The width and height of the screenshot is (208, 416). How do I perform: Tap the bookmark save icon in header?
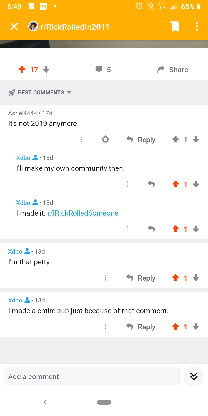click(x=175, y=27)
